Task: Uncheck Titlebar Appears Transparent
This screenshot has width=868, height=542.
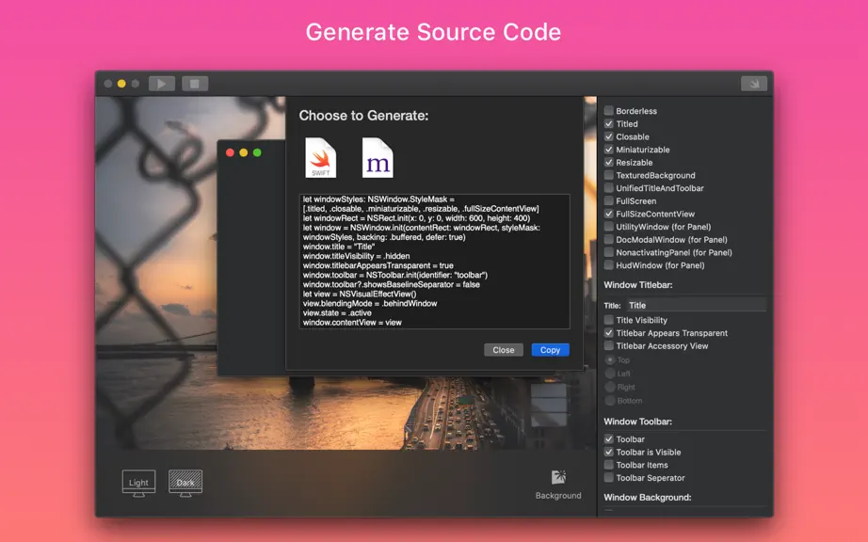Action: 609,333
